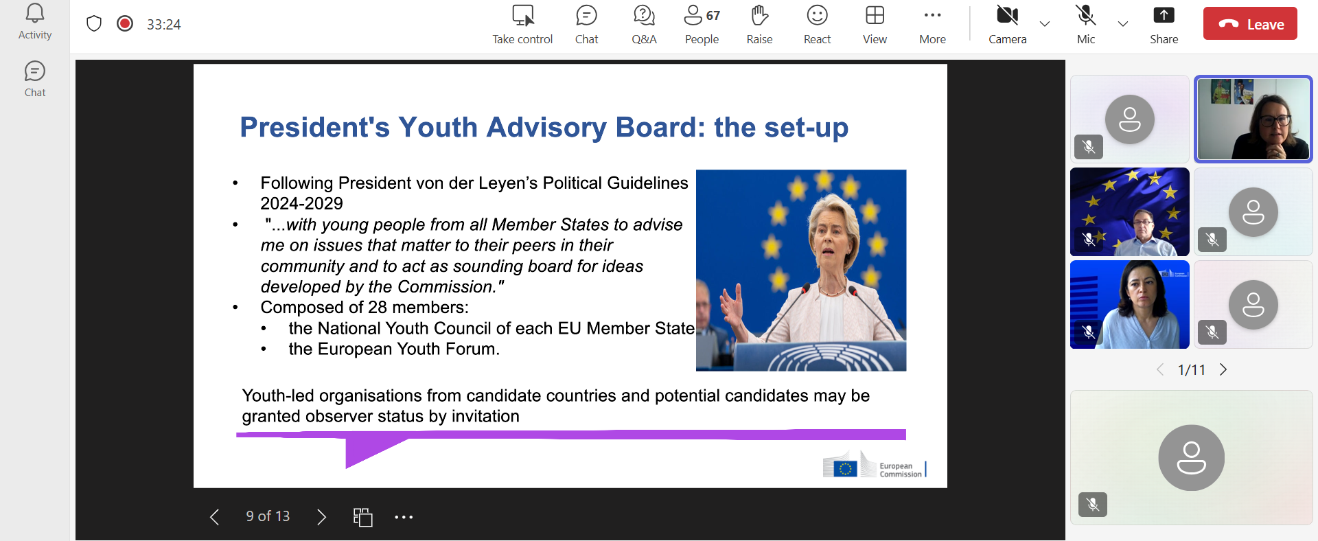Go to next slide
The image size is (1318, 541).
321,517
